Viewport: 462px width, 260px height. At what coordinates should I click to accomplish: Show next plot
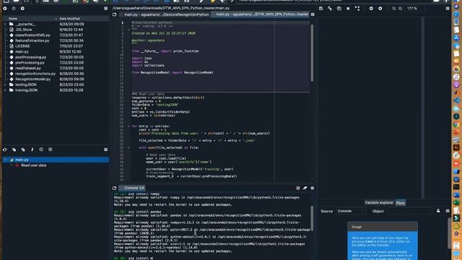coord(380,9)
